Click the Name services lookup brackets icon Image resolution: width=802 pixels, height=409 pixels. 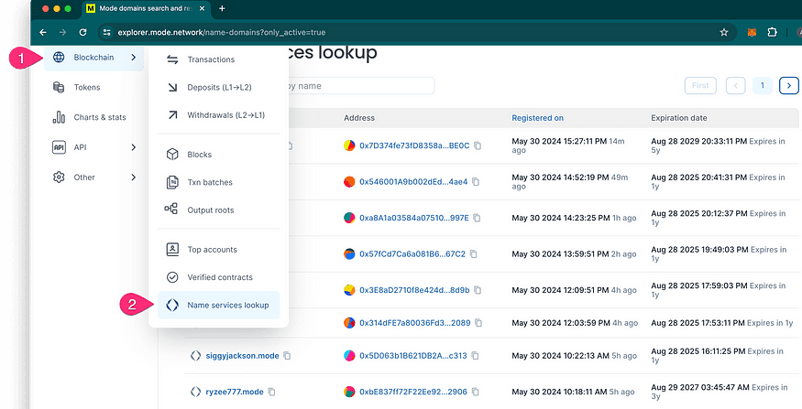tap(172, 306)
